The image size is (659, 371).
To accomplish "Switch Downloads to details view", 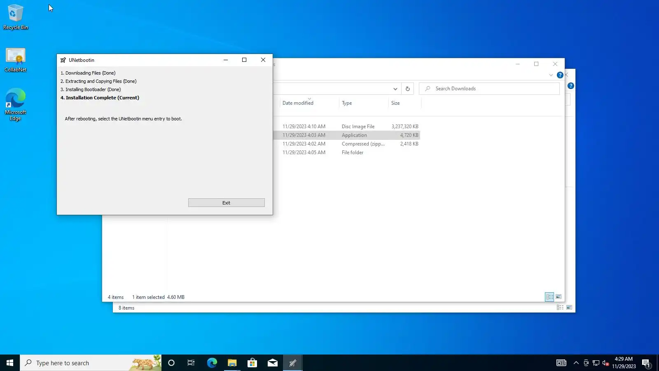I will pos(550,297).
